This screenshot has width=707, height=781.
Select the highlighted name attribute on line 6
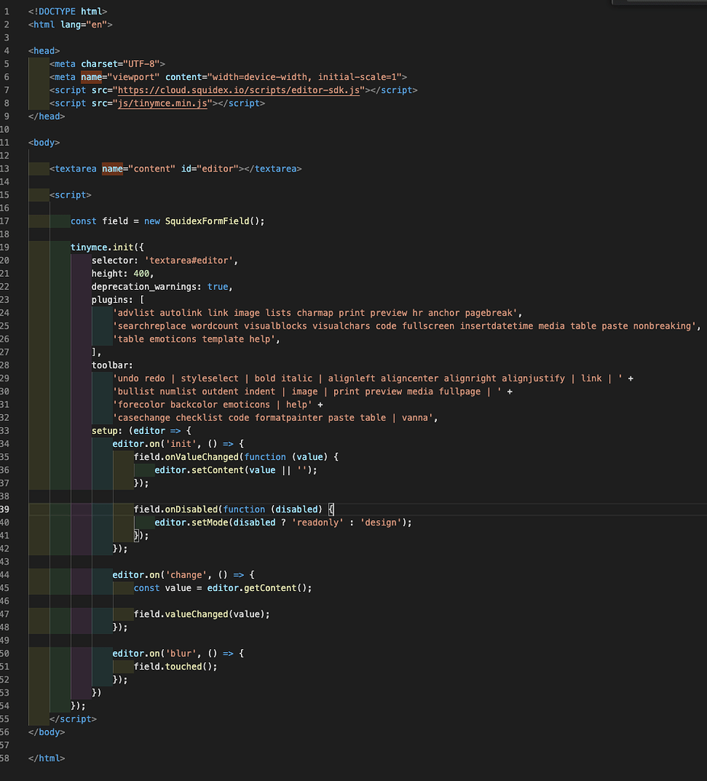[x=91, y=77]
